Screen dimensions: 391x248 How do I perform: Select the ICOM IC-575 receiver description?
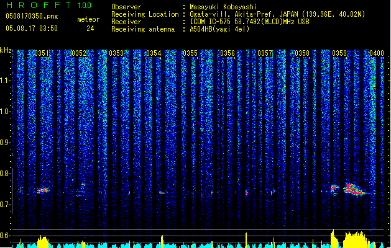coord(250,22)
